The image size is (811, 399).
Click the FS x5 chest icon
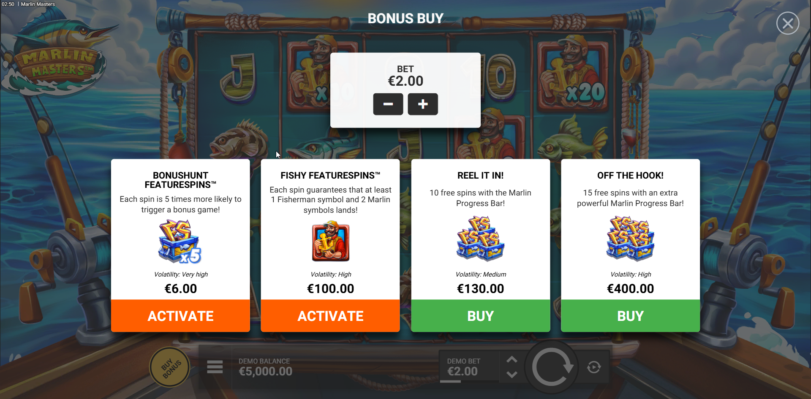180,242
